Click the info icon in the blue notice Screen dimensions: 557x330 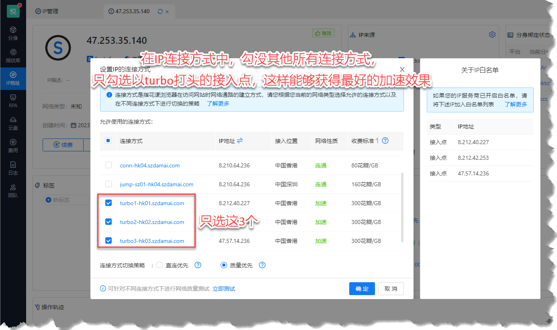[109, 95]
